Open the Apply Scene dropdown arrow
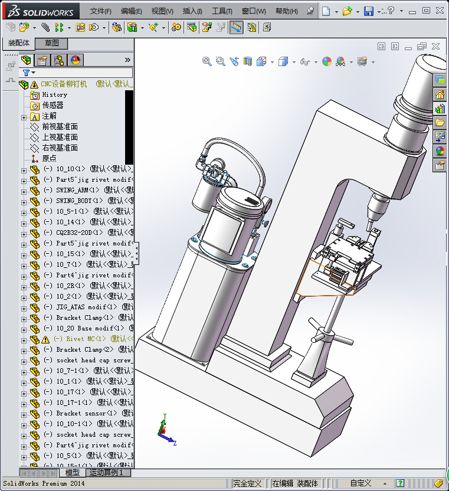 pyautogui.click(x=351, y=62)
